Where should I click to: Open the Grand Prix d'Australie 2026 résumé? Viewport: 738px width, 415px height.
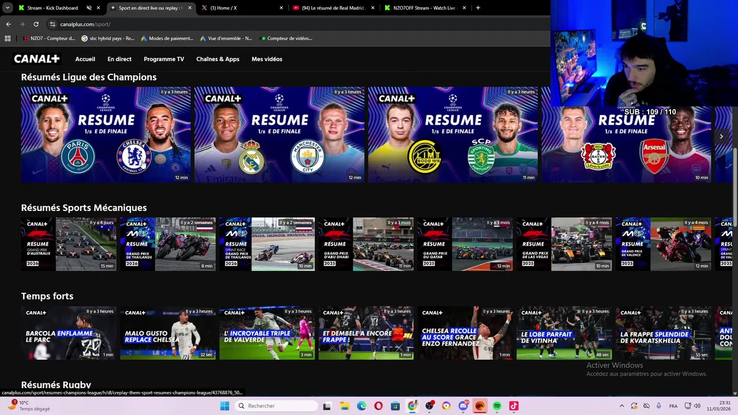click(69, 244)
